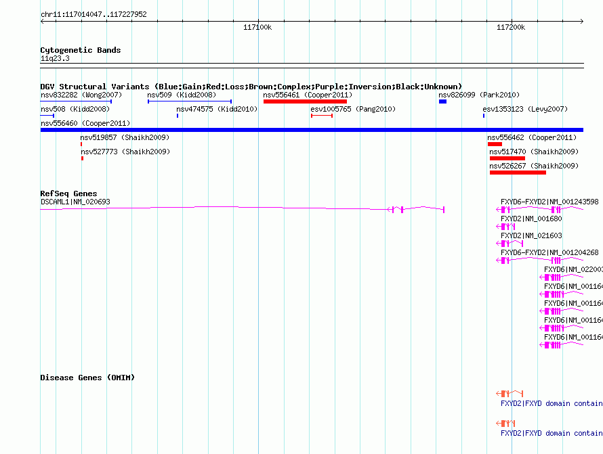
Task: Open the FXYD2|NM_021603 gene label
Action: pyautogui.click(x=531, y=235)
